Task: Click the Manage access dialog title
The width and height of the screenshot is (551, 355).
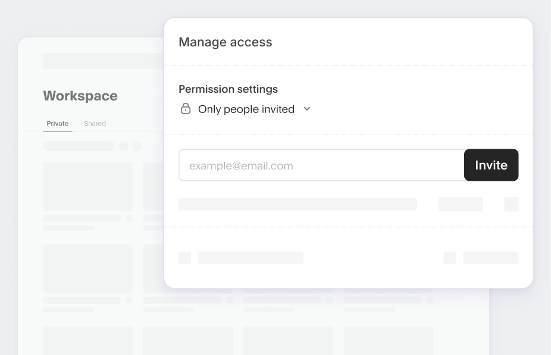Action: (x=225, y=42)
